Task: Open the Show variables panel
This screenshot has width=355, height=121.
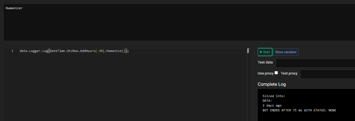Action: 286,52
